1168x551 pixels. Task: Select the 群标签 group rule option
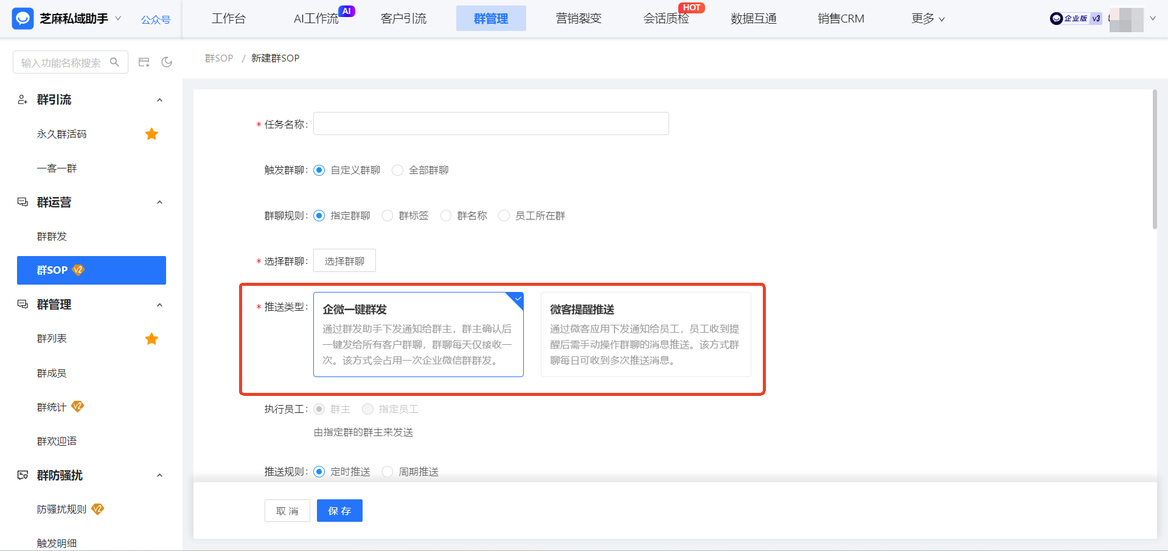coord(388,215)
